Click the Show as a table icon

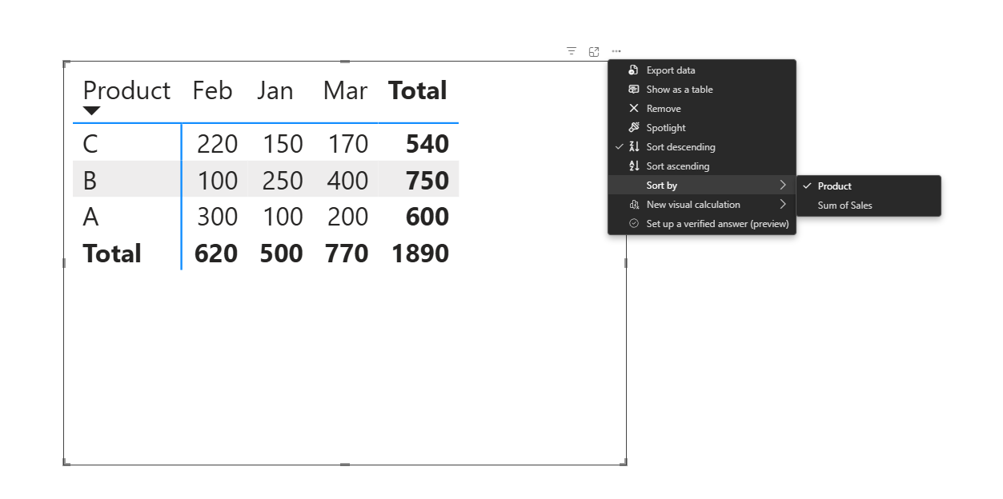(x=633, y=90)
